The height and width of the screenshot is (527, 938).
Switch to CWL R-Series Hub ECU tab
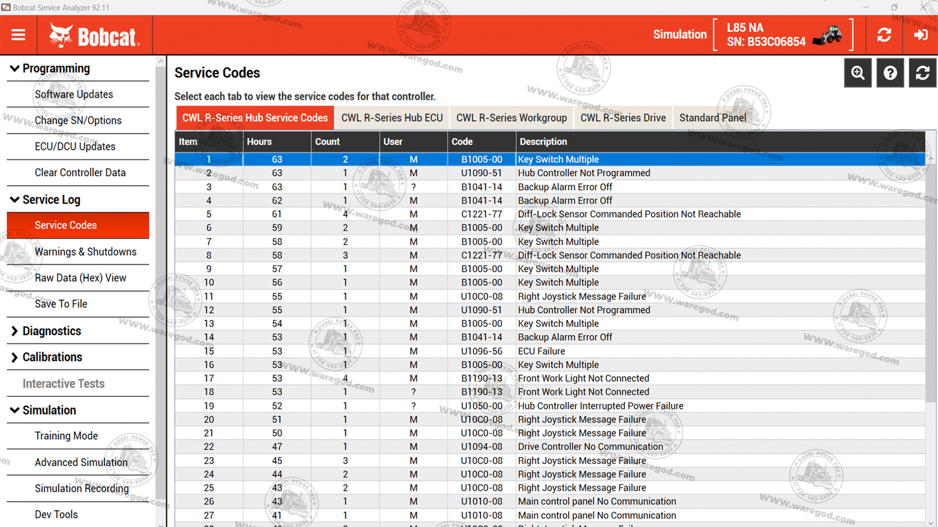[x=392, y=118]
